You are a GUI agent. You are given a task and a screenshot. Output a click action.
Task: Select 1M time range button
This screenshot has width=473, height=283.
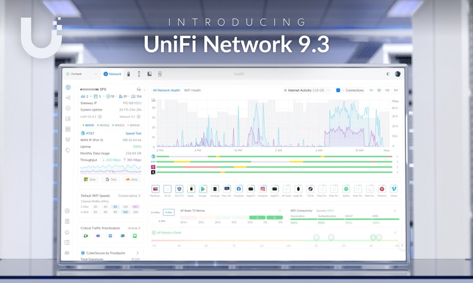click(395, 90)
